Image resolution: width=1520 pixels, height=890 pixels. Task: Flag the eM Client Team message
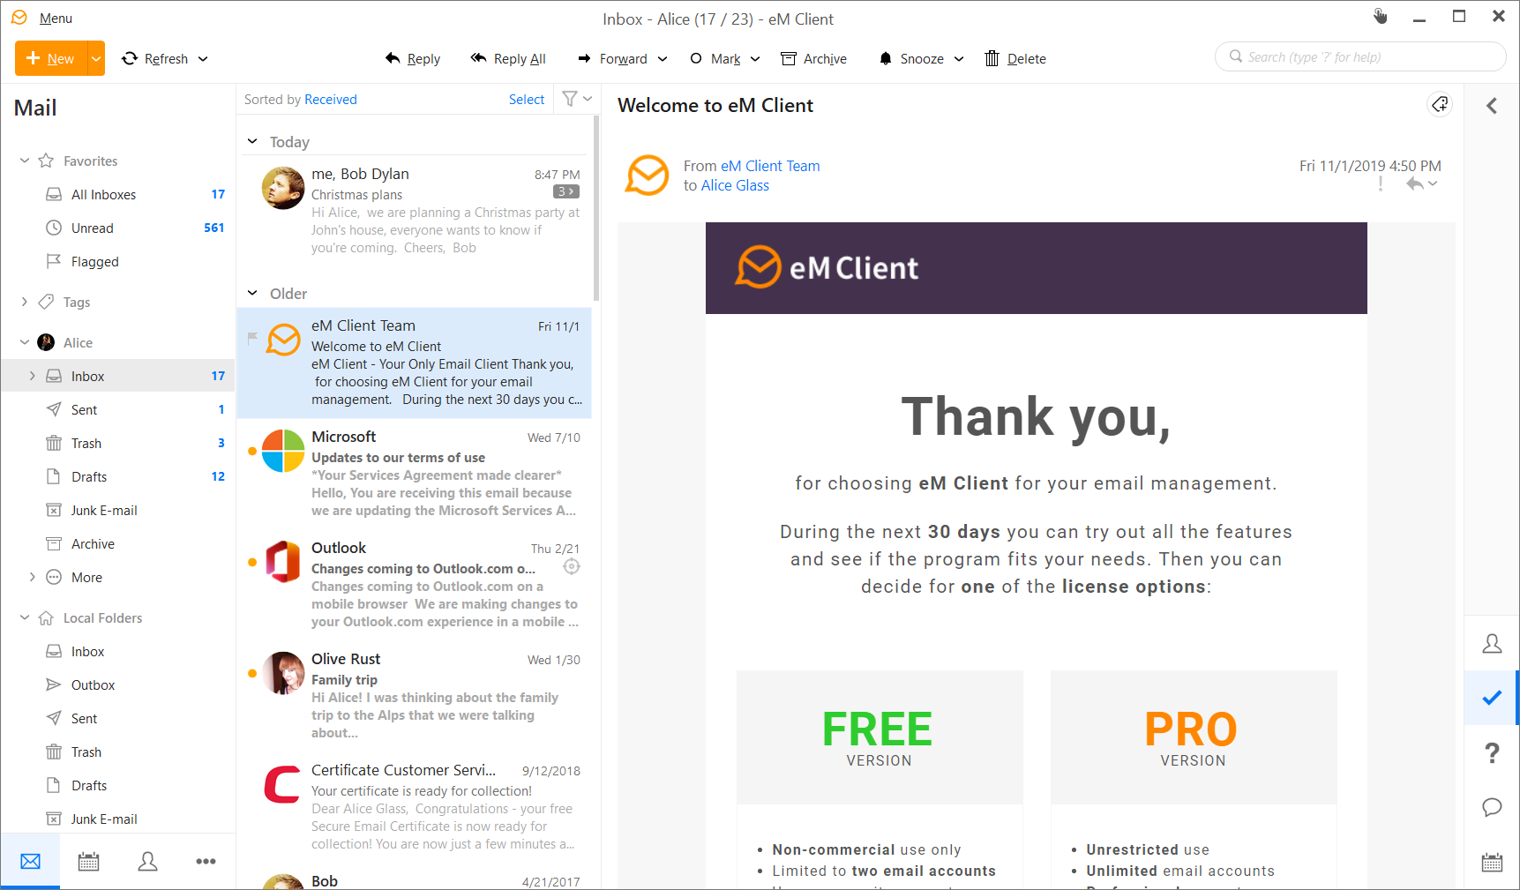tap(252, 337)
